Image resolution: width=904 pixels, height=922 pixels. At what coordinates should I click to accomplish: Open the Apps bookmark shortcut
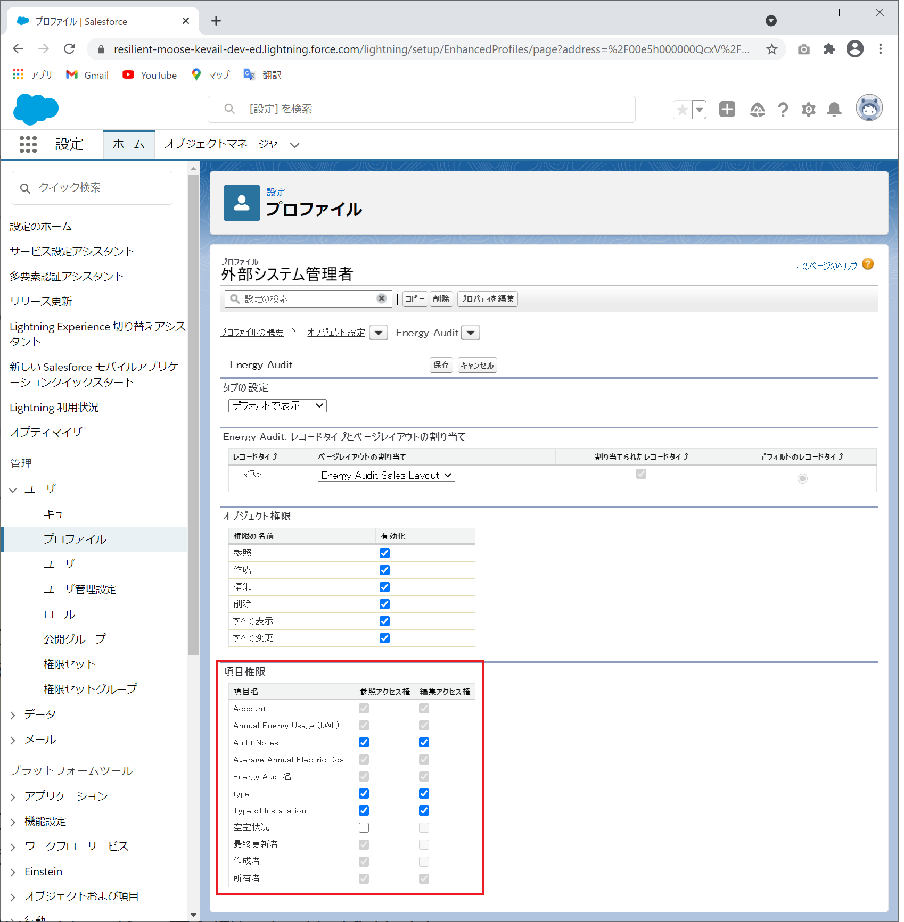(x=32, y=75)
